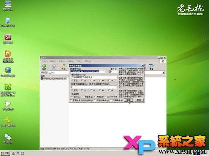The width and height of the screenshot is (209, 156).
Task: Open the 查看 view button dropdown arrow
Action: pos(154,66)
